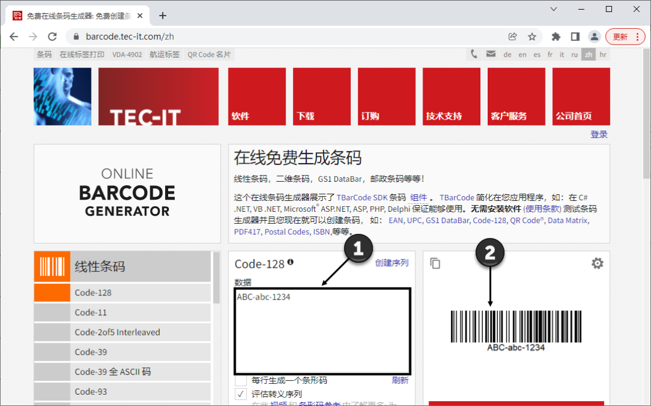Enable 每行生成一个条形码 checkbox

click(x=241, y=380)
